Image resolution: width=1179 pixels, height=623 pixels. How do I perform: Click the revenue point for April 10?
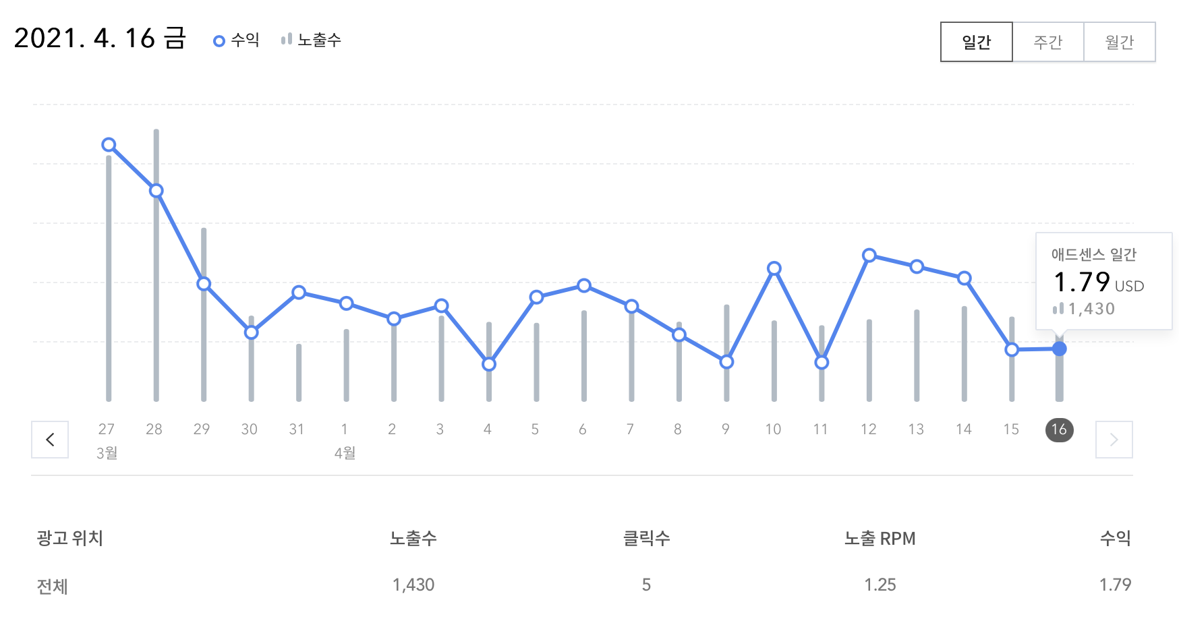(774, 268)
